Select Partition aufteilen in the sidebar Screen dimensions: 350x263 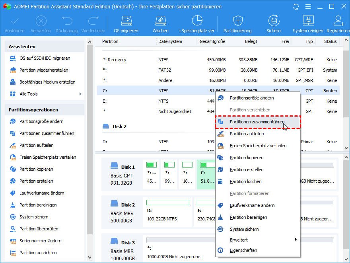click(36, 145)
